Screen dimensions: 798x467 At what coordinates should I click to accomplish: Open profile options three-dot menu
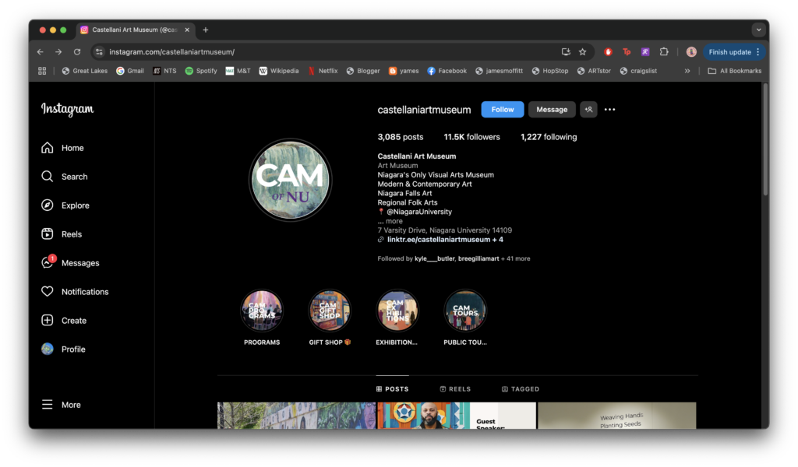click(x=609, y=109)
